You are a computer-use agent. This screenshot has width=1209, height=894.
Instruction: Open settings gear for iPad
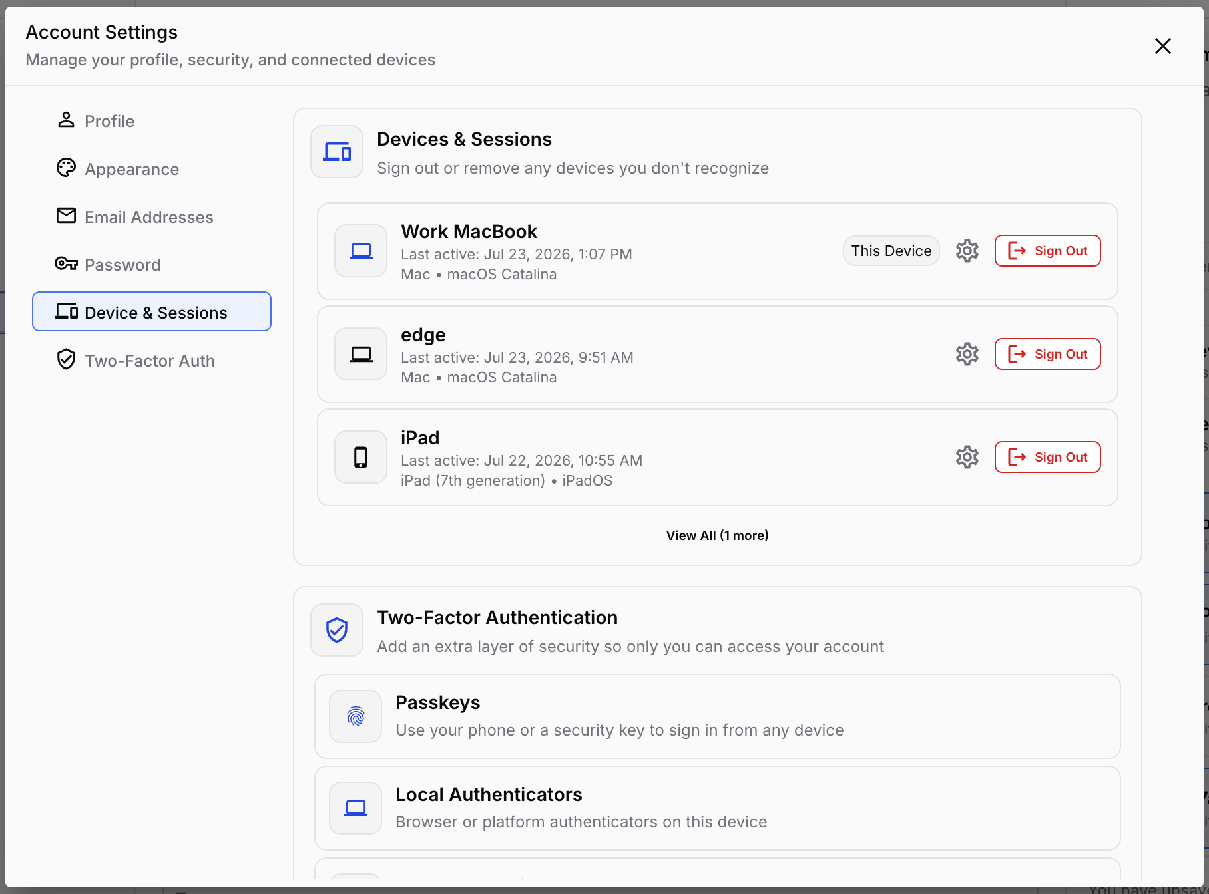(967, 457)
